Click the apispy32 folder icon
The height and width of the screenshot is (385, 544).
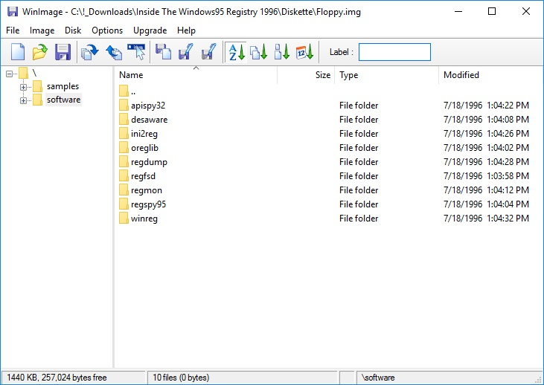pos(124,105)
